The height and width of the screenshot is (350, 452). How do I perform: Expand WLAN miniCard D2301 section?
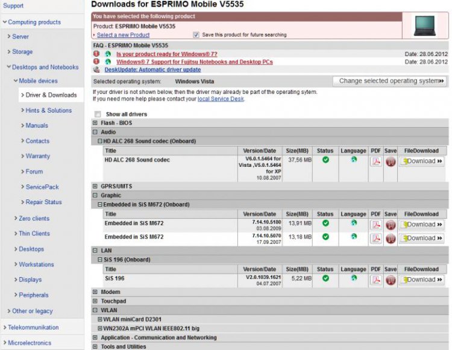pyautogui.click(x=99, y=319)
